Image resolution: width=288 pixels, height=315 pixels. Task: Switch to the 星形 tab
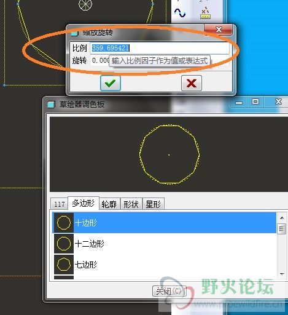(154, 204)
